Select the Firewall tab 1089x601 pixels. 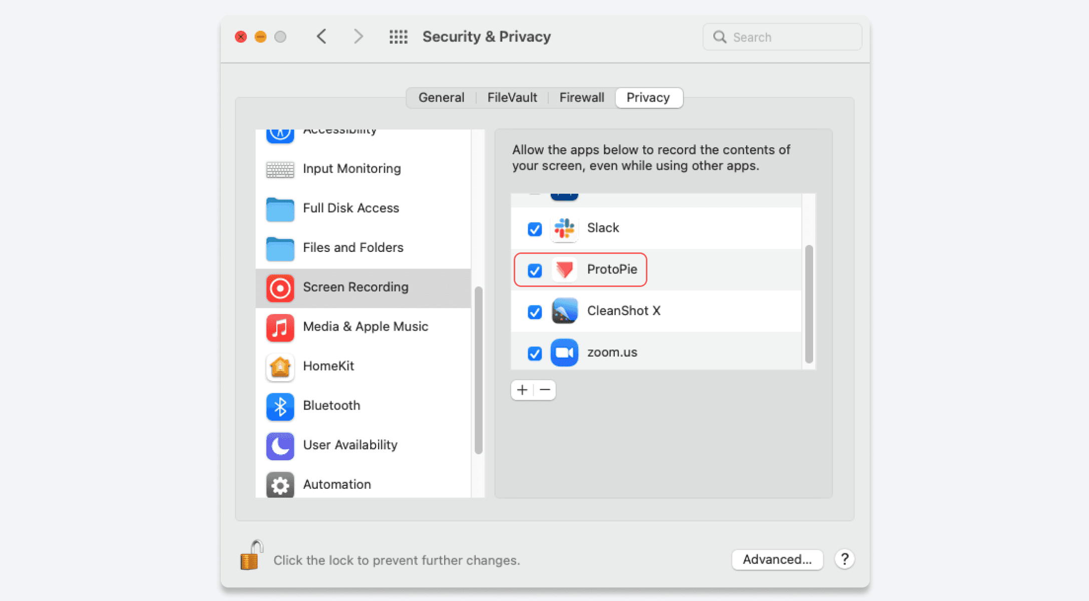[581, 97]
